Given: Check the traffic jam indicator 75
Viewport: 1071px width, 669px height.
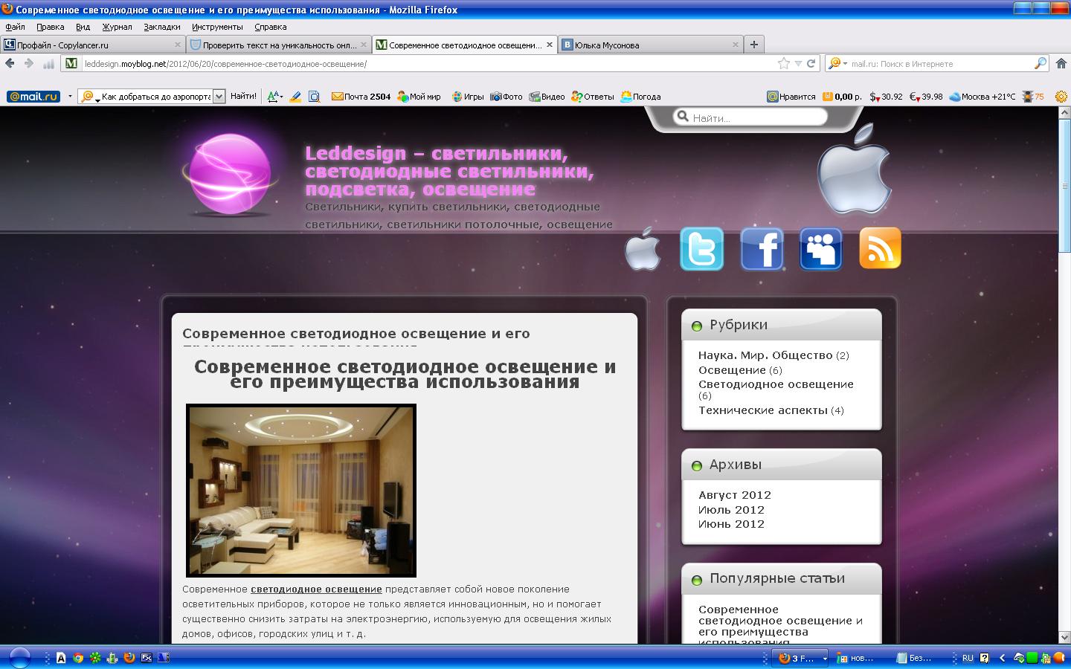Looking at the screenshot, I should [x=1034, y=97].
